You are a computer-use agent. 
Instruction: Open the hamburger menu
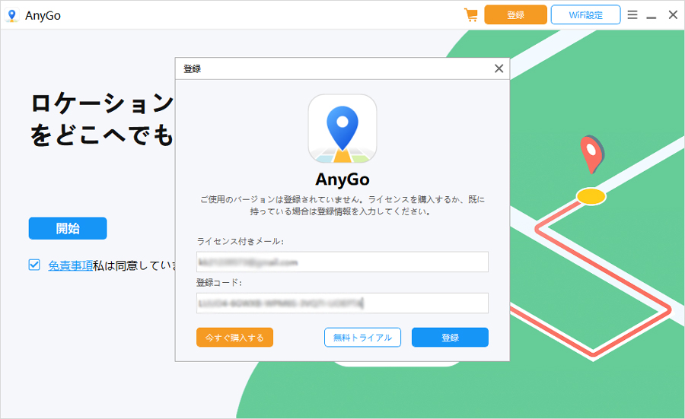click(632, 15)
